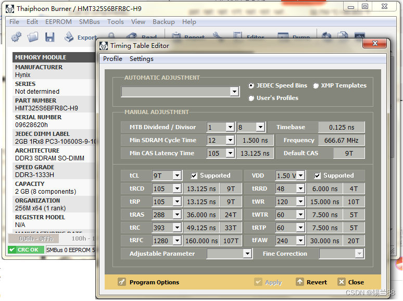Open the Help menu

[189, 22]
